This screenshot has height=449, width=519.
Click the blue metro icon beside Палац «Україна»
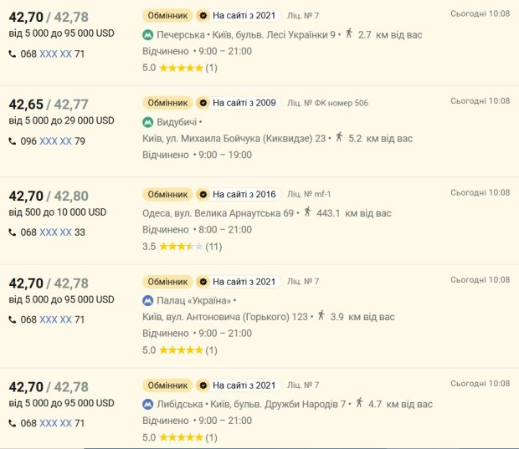pos(147,300)
